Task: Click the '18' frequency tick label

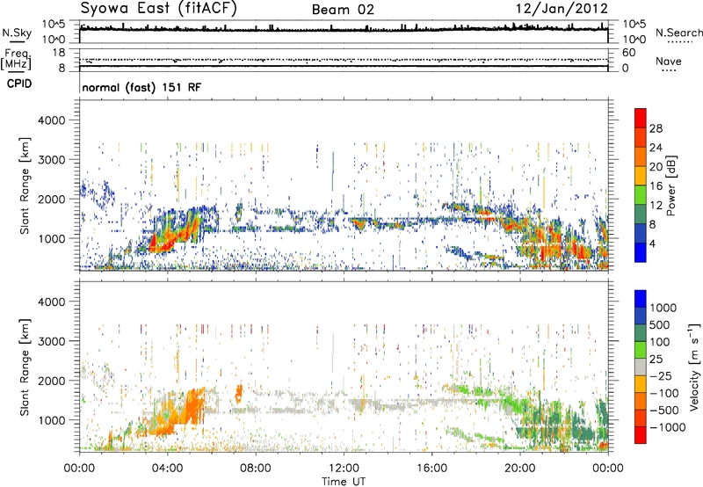Action: [59, 53]
